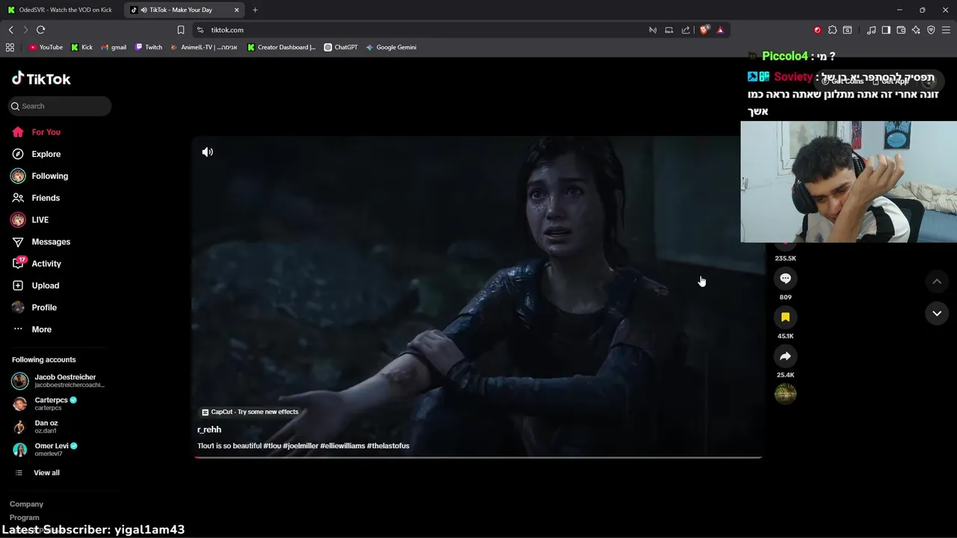Toggle the browser sidebar panel
Image resolution: width=957 pixels, height=538 pixels.
(886, 30)
